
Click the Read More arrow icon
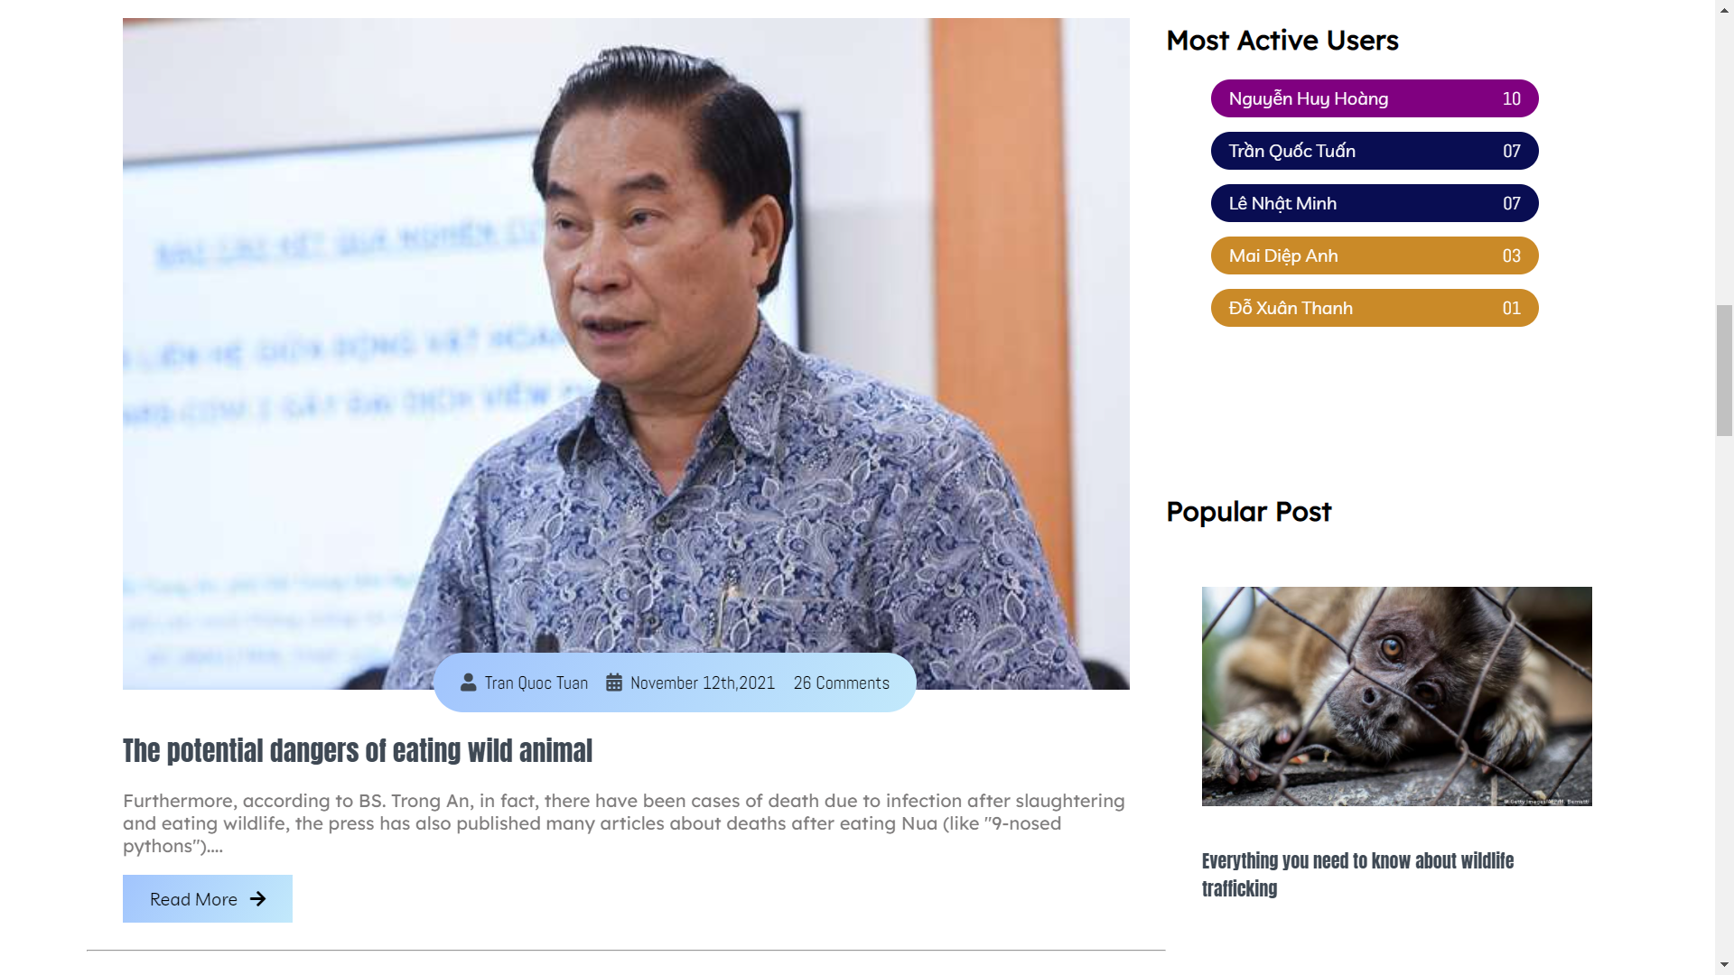pyautogui.click(x=258, y=899)
